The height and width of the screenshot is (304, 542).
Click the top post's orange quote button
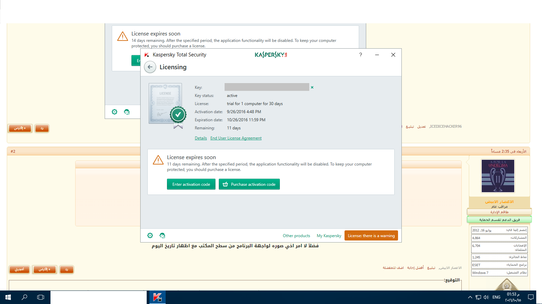(20, 128)
